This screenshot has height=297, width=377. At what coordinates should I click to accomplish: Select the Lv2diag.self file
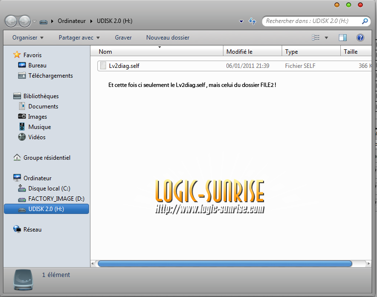coord(124,65)
